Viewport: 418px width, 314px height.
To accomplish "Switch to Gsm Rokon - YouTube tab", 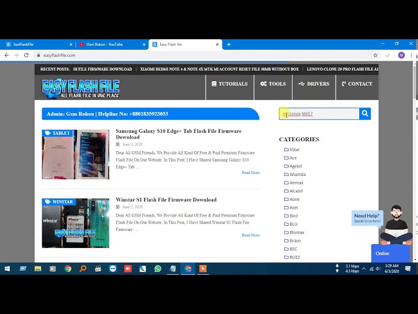I will click(x=112, y=44).
